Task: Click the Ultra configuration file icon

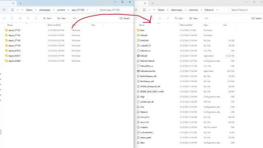Action: tap(138, 143)
